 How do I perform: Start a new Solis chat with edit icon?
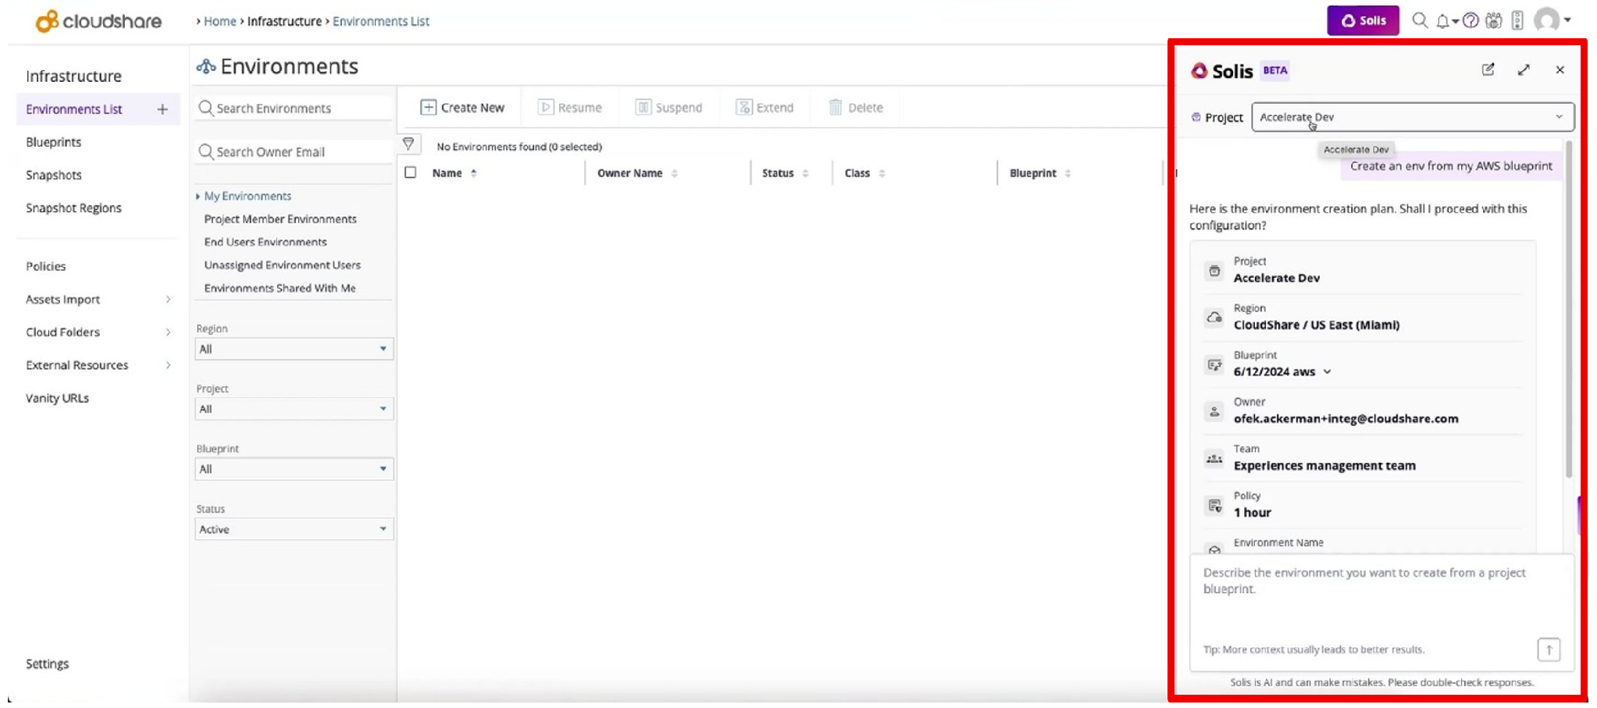point(1488,69)
